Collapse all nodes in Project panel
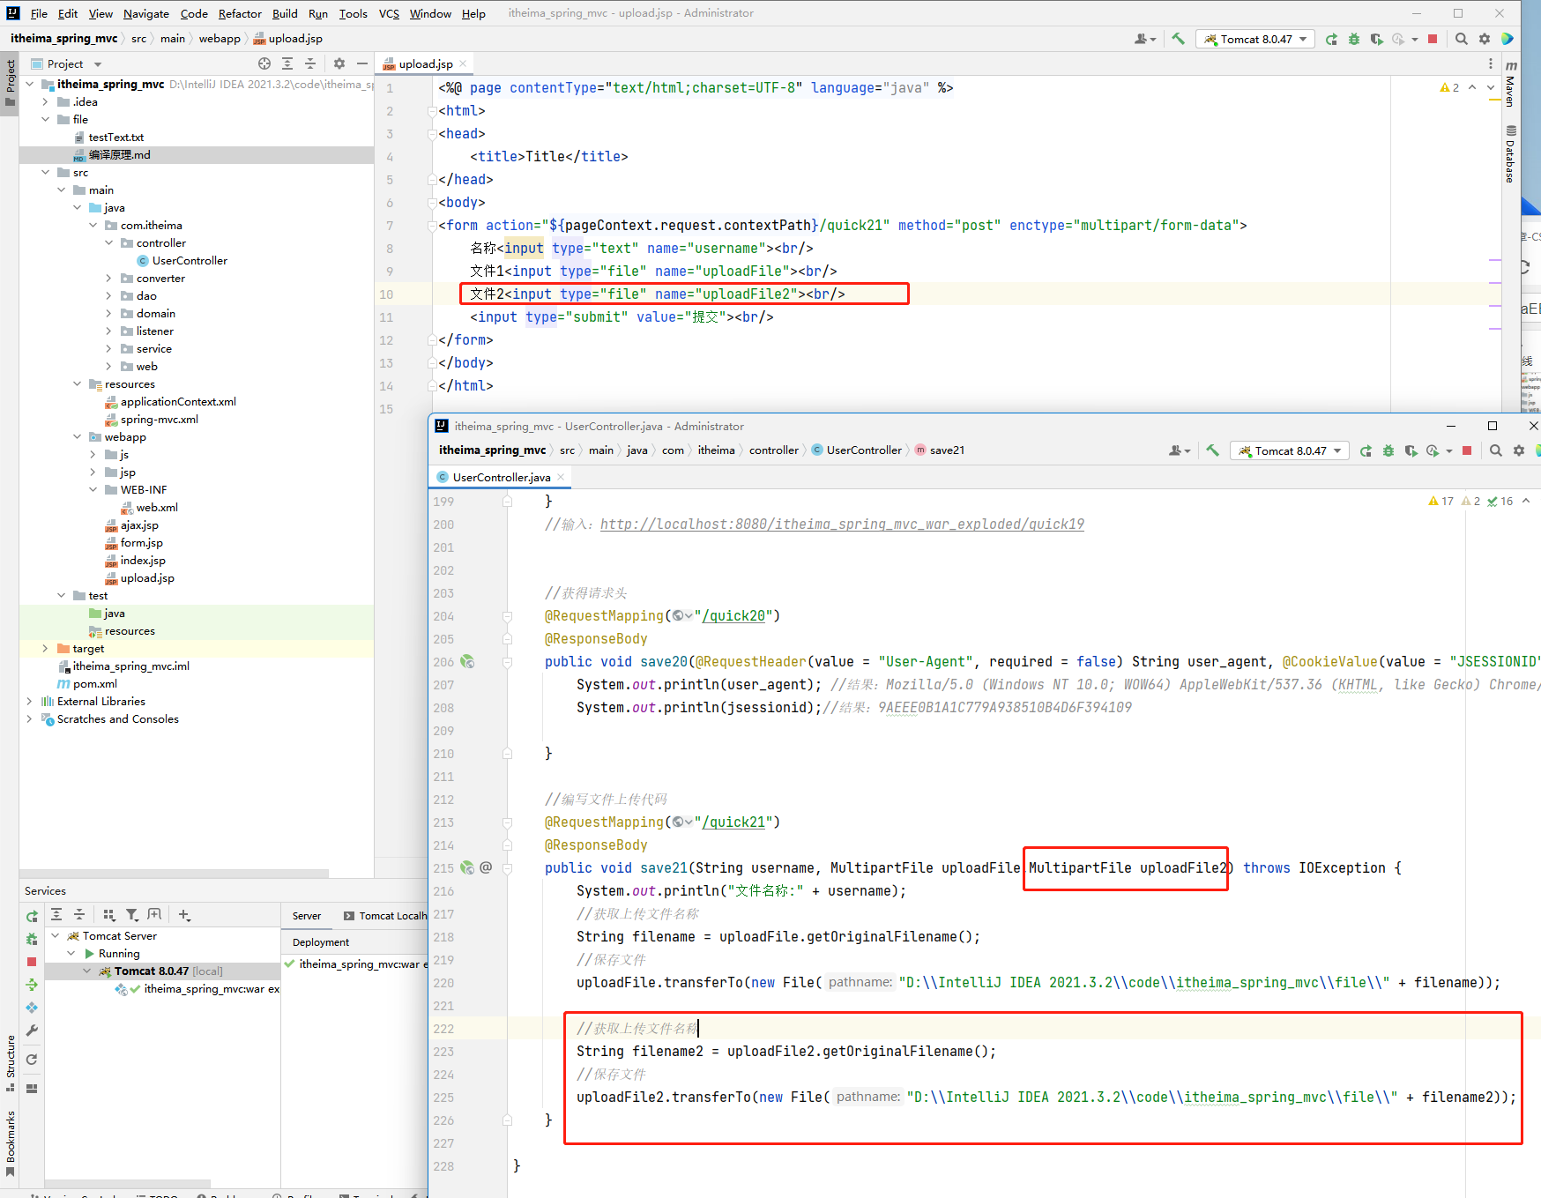1541x1198 pixels. (x=310, y=63)
